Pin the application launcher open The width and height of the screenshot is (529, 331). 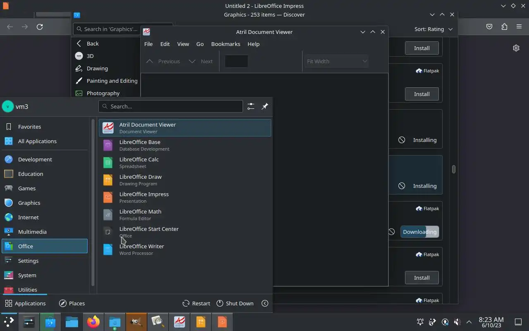[265, 106]
